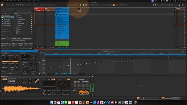
Task: Open Finder from the dock
Action: click(x=51, y=102)
